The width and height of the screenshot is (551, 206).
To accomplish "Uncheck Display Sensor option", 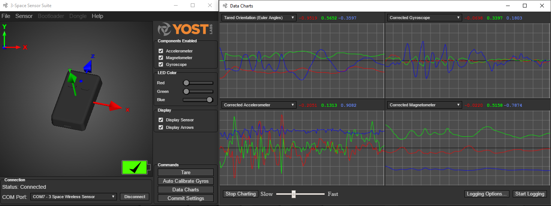I will (x=161, y=120).
